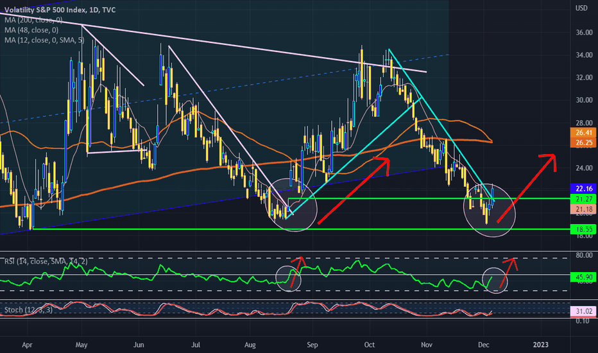Viewport: 598px width, 353px height.
Task: Click the Jun date axis label
Action: tap(139, 345)
